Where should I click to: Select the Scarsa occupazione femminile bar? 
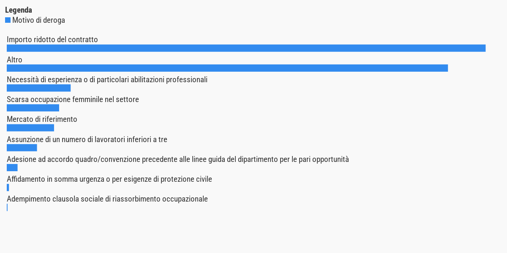[33, 108]
